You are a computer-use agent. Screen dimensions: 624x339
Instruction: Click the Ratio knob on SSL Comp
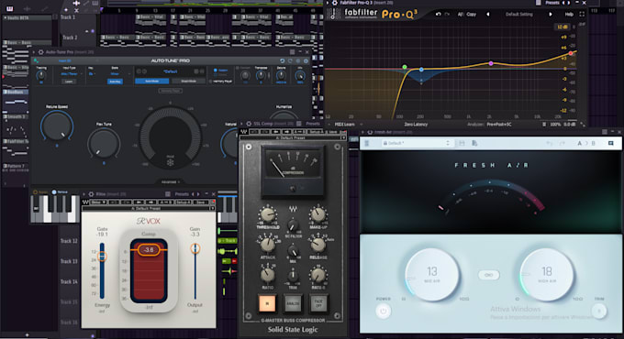[x=267, y=275]
